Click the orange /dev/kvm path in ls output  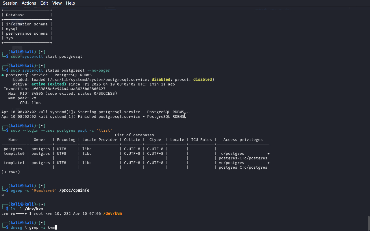112,214
